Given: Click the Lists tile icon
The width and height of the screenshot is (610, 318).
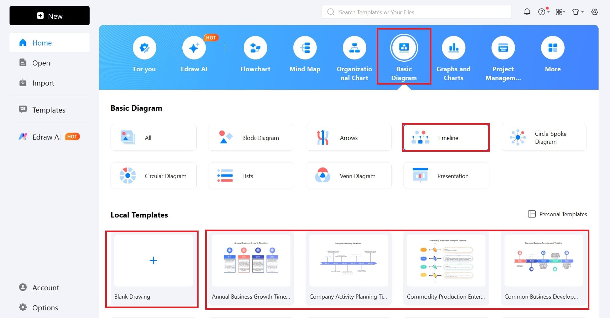Looking at the screenshot, I should pyautogui.click(x=225, y=176).
